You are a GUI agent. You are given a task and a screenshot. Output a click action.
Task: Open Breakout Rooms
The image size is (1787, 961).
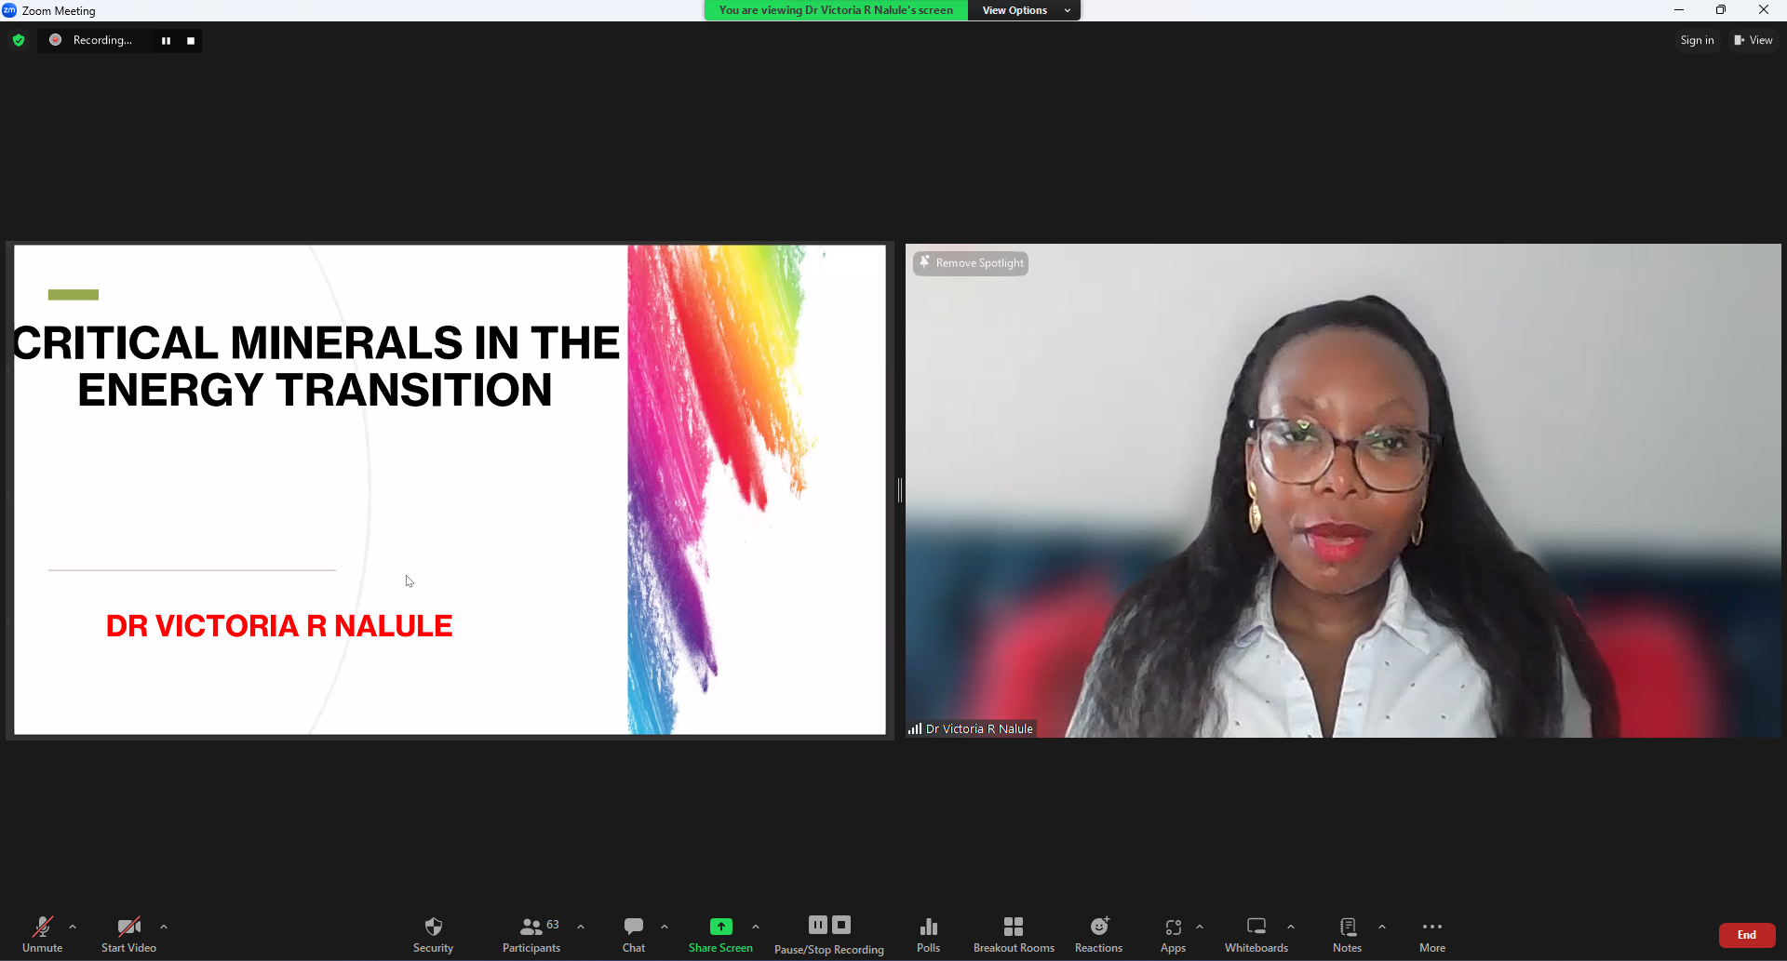point(1014,934)
